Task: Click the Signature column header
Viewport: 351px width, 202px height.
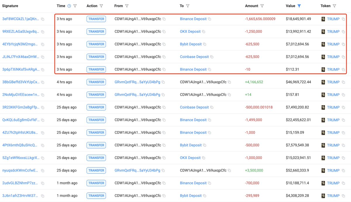Action: coord(10,6)
